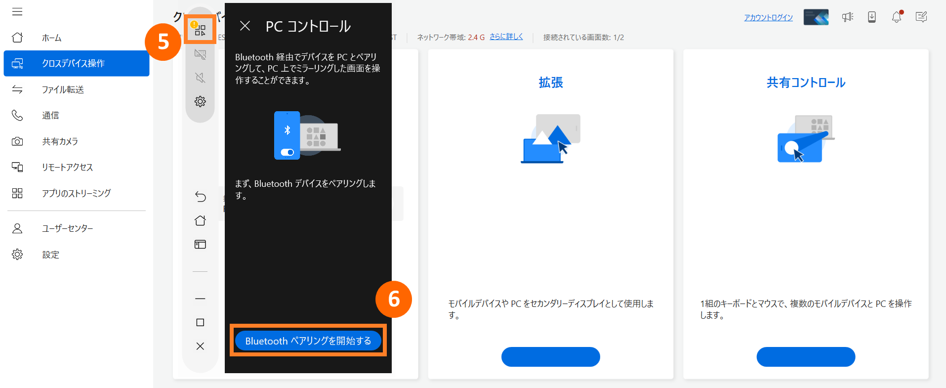Click Bluetooth ペアリングを開始する button
The width and height of the screenshot is (946, 388).
pos(308,341)
